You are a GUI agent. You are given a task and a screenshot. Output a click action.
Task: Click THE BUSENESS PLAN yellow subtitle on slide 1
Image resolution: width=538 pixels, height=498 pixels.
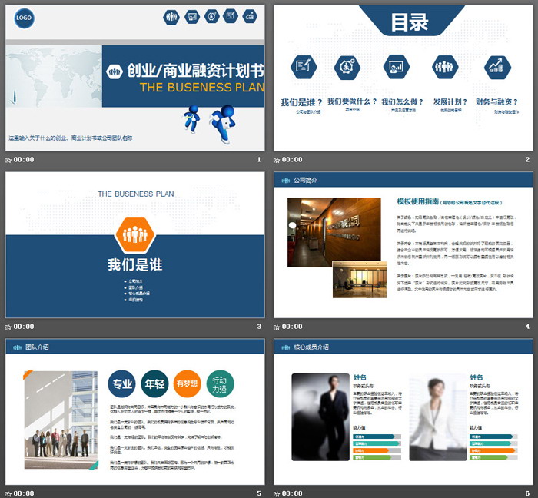[x=201, y=88]
